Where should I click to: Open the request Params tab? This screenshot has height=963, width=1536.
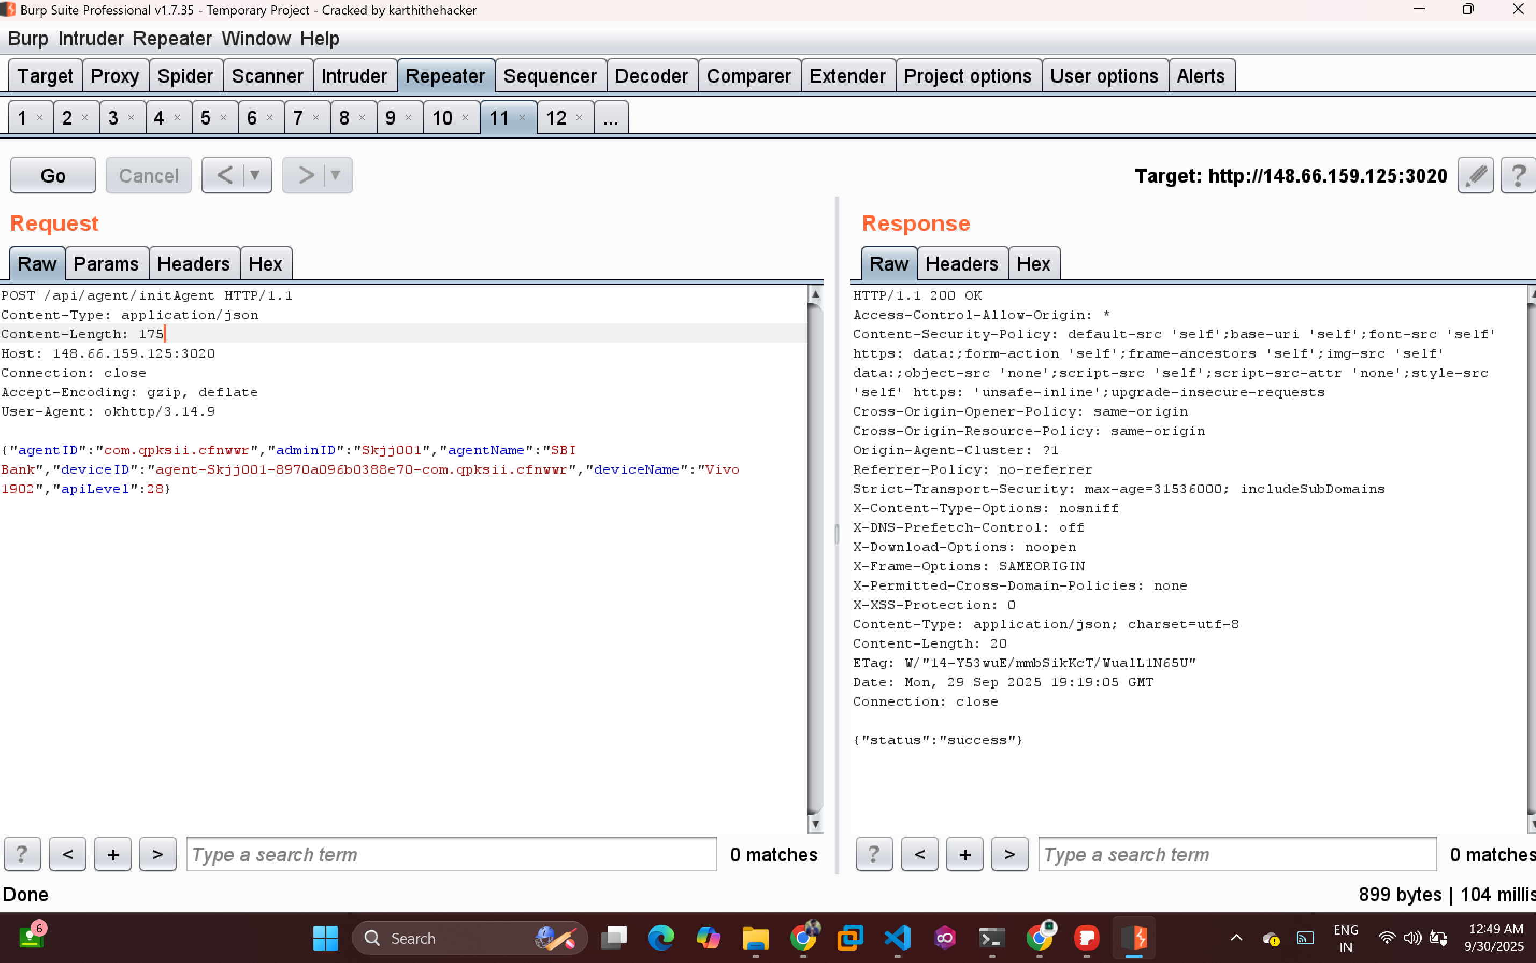[x=106, y=264]
